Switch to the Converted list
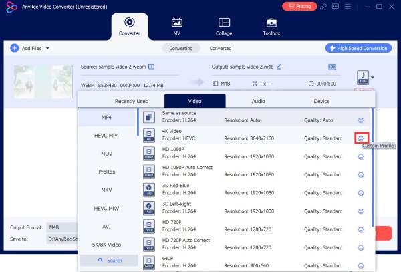Viewport: 401px width, 272px height. tap(220, 48)
